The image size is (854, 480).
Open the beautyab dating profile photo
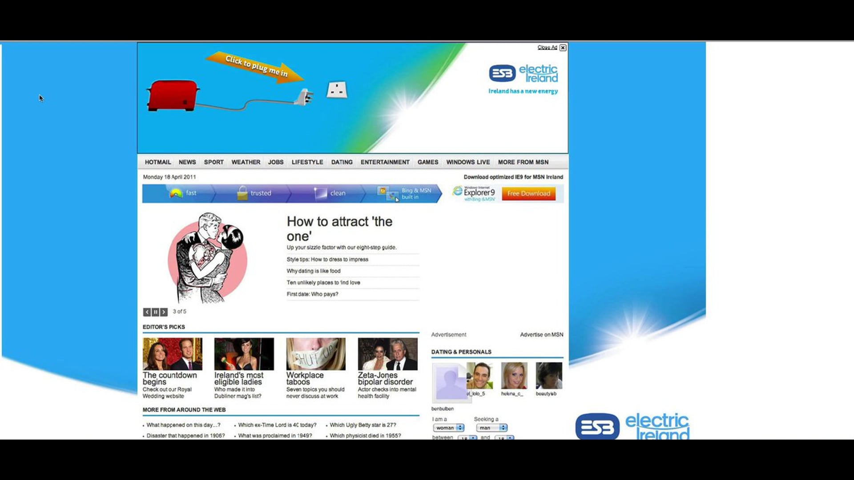tap(549, 376)
